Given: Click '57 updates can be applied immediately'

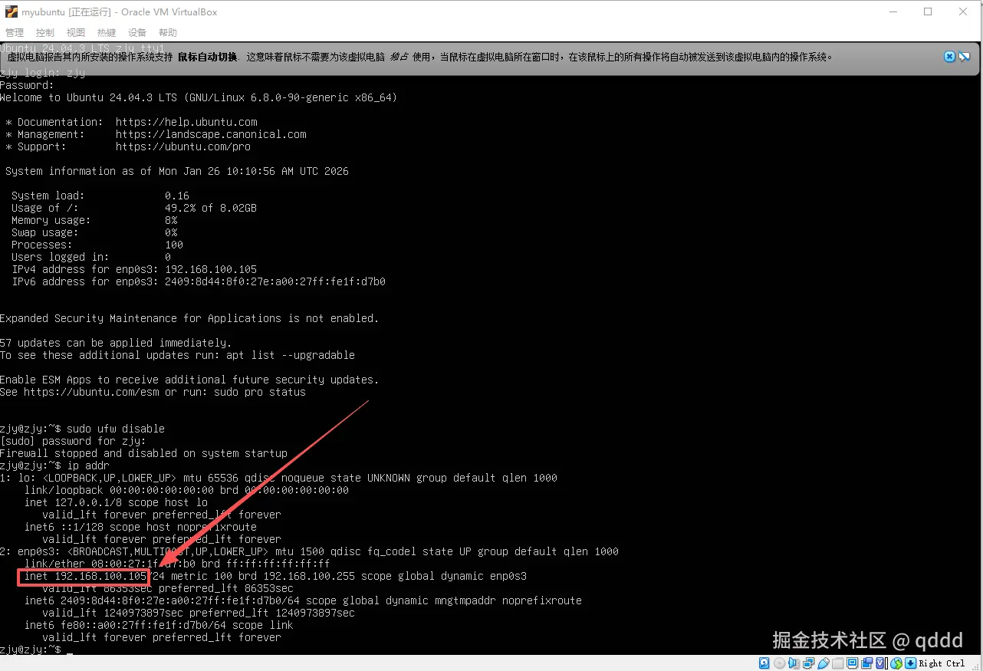Looking at the screenshot, I should coord(116,343).
